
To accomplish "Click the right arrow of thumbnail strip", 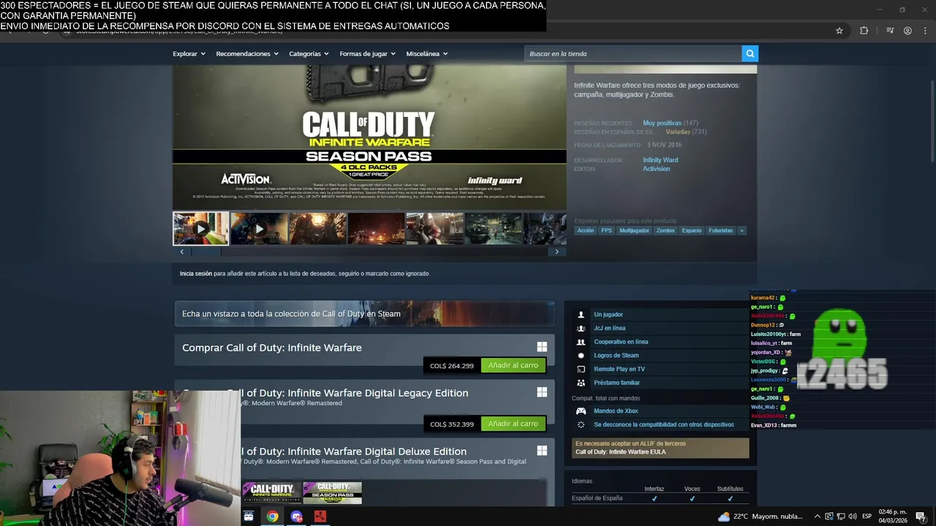I will (x=557, y=251).
